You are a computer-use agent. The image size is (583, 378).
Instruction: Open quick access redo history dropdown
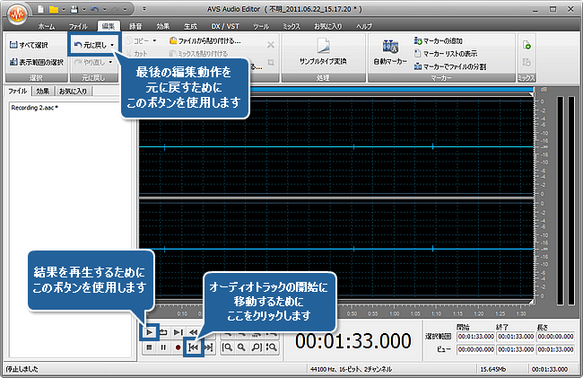[x=125, y=9]
